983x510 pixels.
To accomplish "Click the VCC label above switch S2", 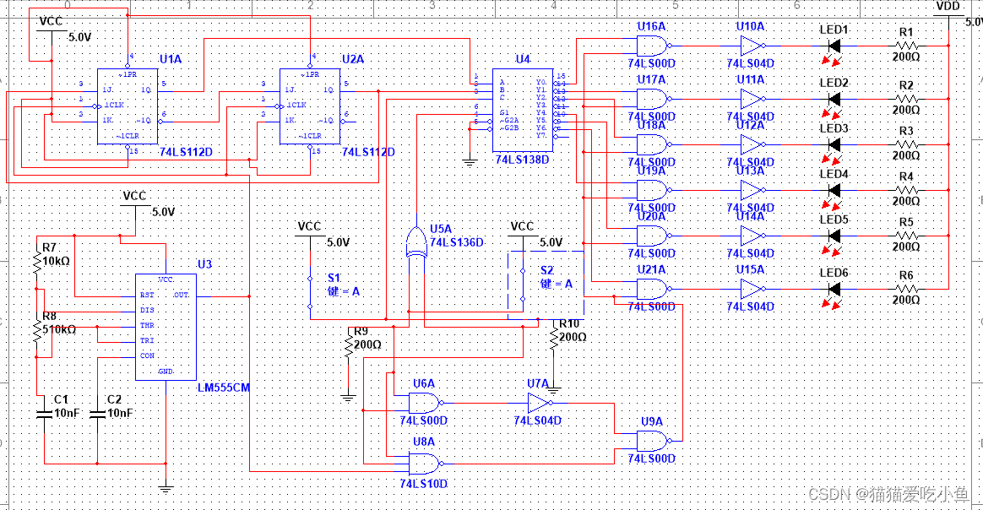I will [x=522, y=227].
